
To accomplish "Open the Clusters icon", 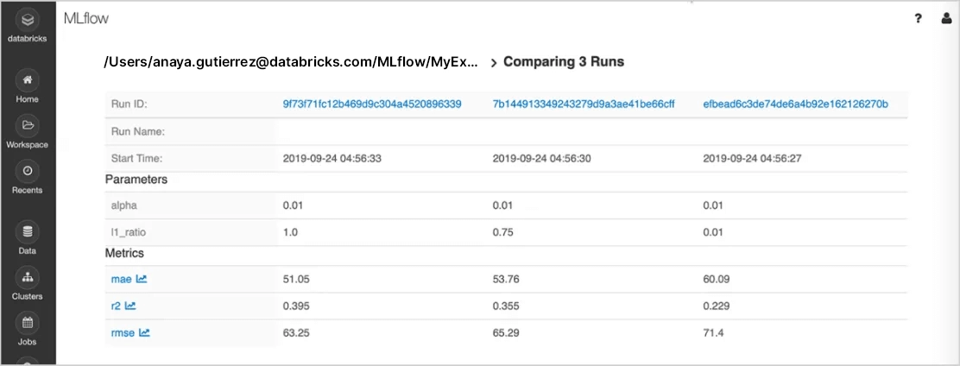I will click(28, 278).
